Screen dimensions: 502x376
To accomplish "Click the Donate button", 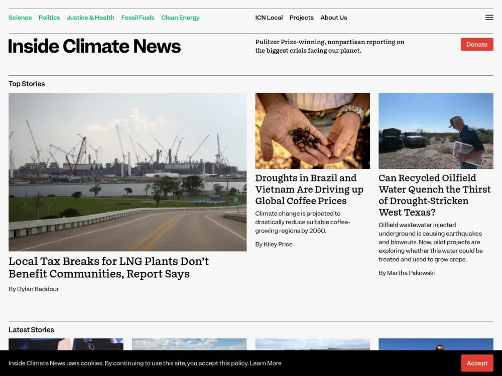I will click(x=476, y=44).
